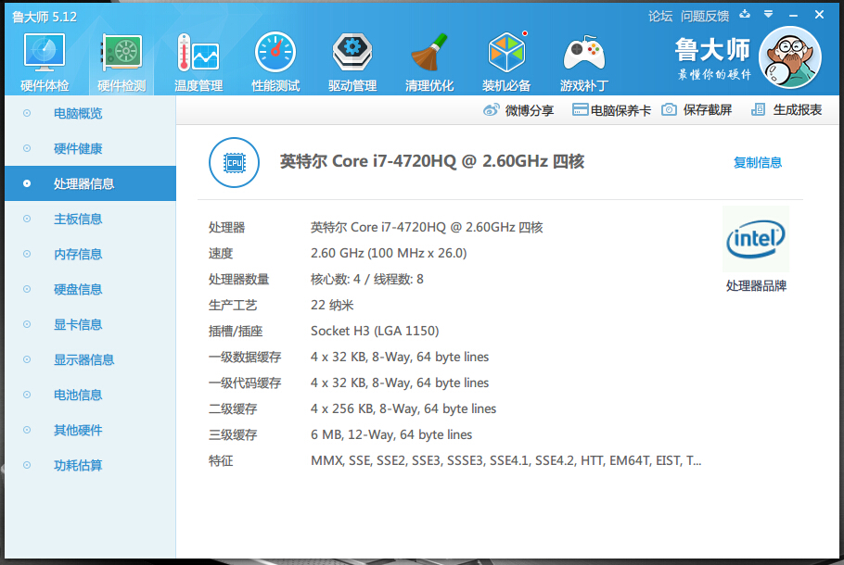The image size is (844, 565).
Task: Click the bullet icon beside 硬盘信息
Action: click(x=27, y=289)
